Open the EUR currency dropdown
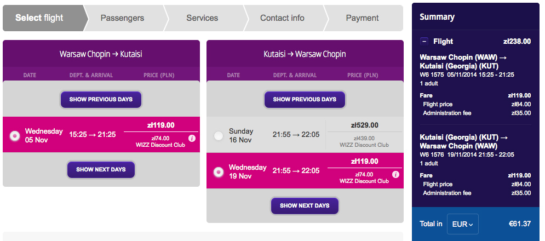This screenshot has width=545, height=241. 463,224
